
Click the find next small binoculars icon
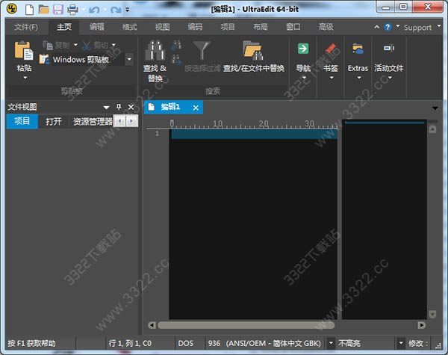pos(177,60)
